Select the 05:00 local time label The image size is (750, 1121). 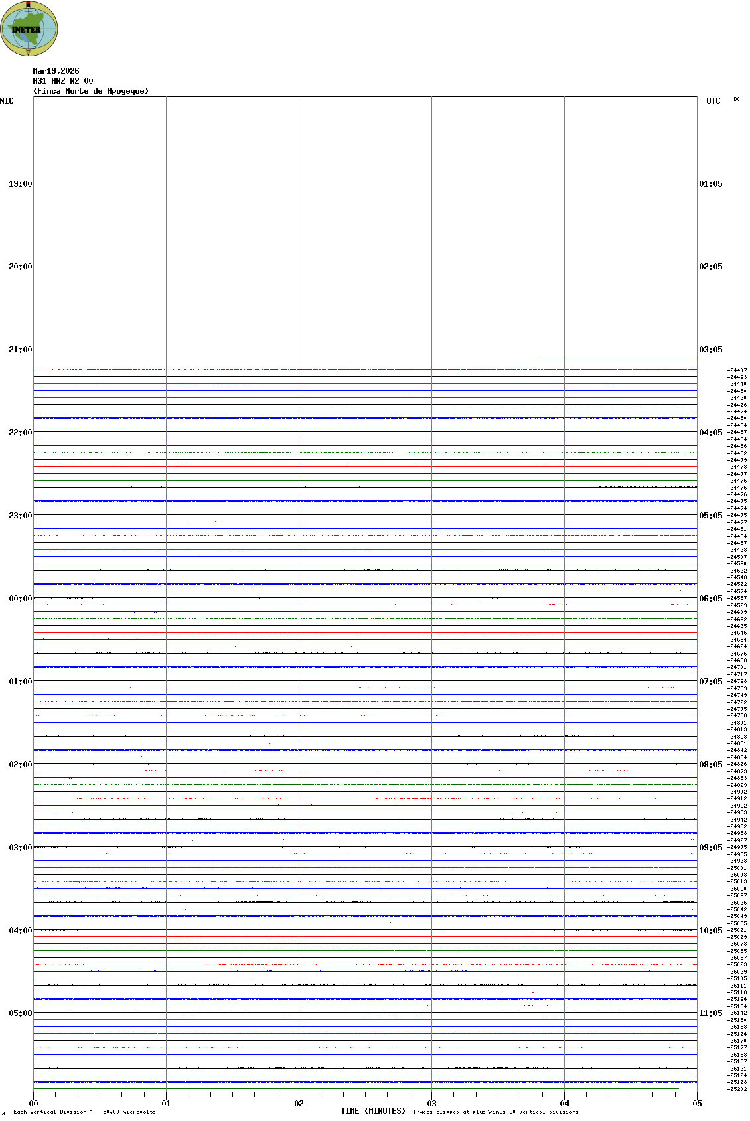click(20, 1013)
